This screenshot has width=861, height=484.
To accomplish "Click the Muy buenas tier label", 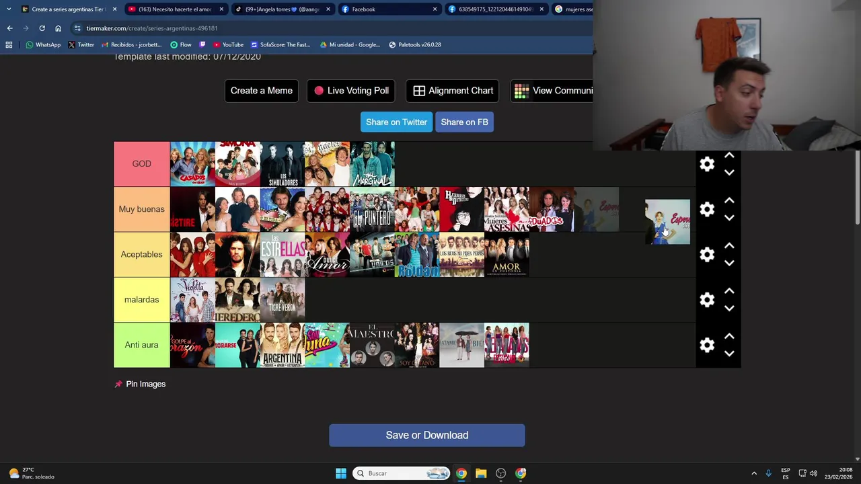I will (141, 209).
